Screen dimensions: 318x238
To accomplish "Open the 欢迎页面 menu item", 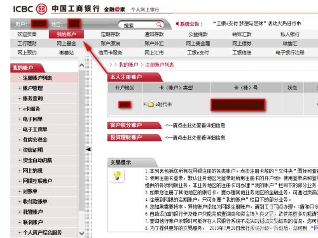I will tap(27, 34).
